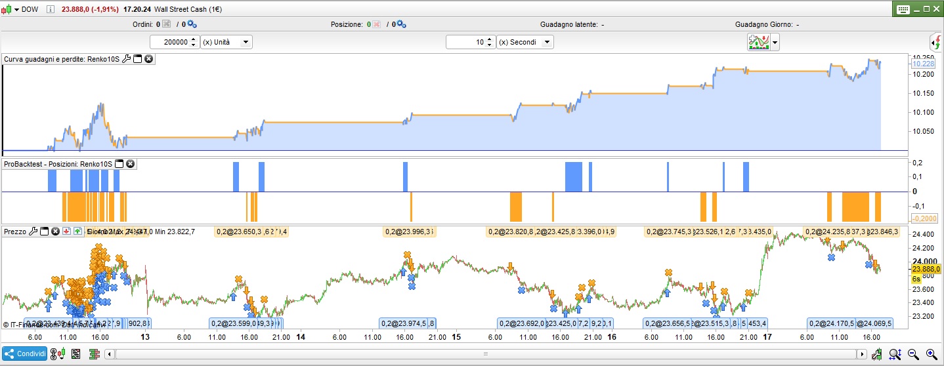Close the ProBacktest Posizioni panel
The width and height of the screenshot is (944, 366).
[x=131, y=163]
